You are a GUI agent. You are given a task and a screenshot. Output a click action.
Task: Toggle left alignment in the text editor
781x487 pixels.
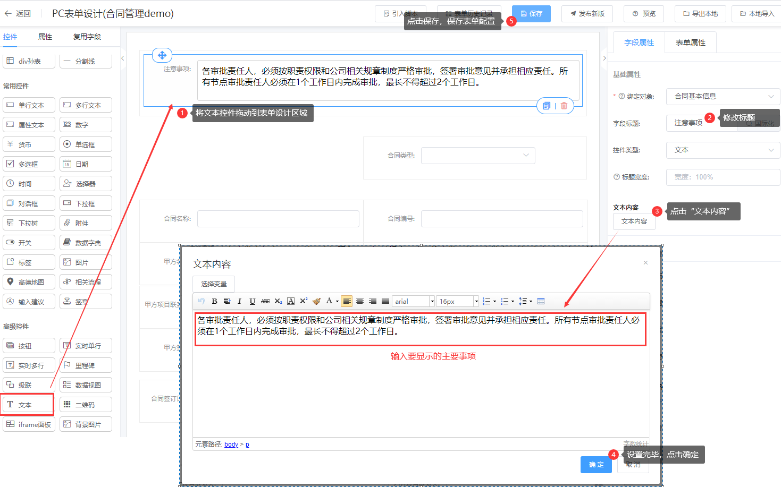click(347, 301)
